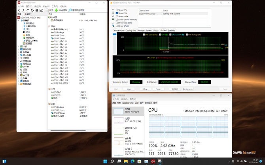Open AIDA64 from the Windows taskbar
265x165 pixels.
(153, 161)
